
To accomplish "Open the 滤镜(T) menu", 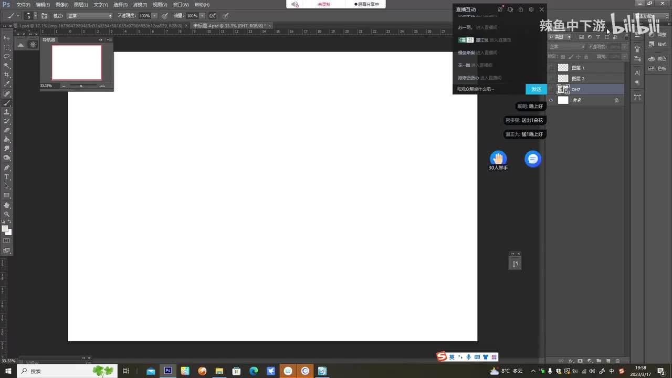I will (x=140, y=5).
